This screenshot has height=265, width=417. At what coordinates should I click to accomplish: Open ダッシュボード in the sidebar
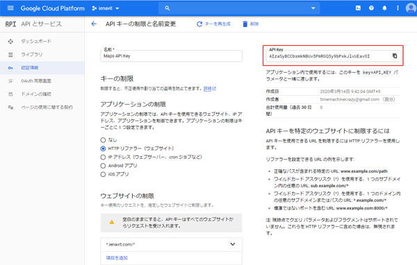point(42,41)
